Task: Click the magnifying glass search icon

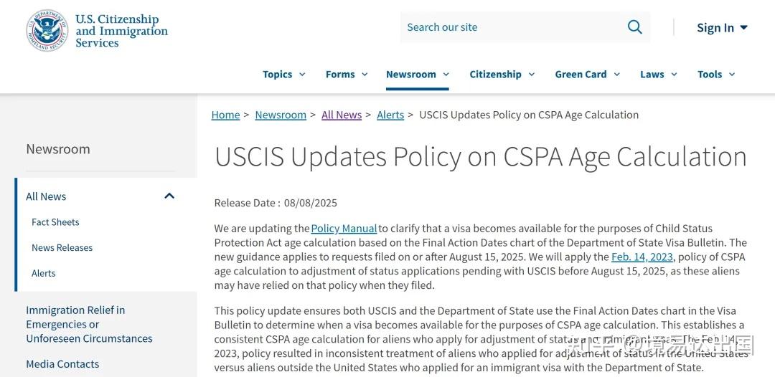Action: click(634, 27)
